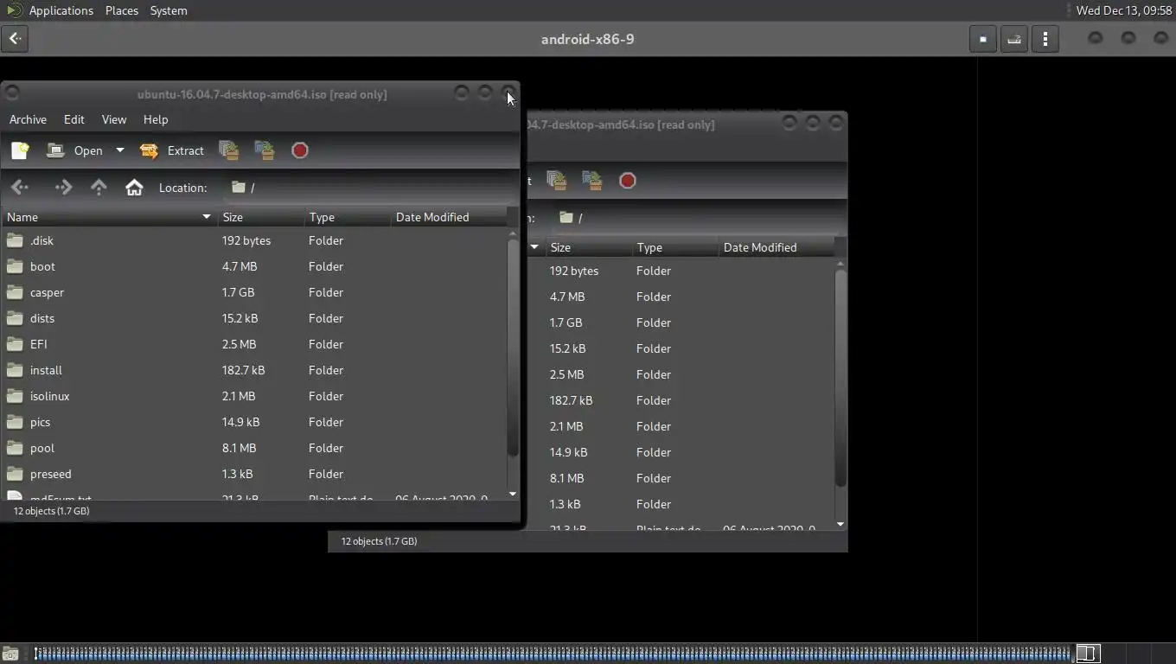Select the pics folder name
This screenshot has width=1176, height=664.
tap(40, 422)
